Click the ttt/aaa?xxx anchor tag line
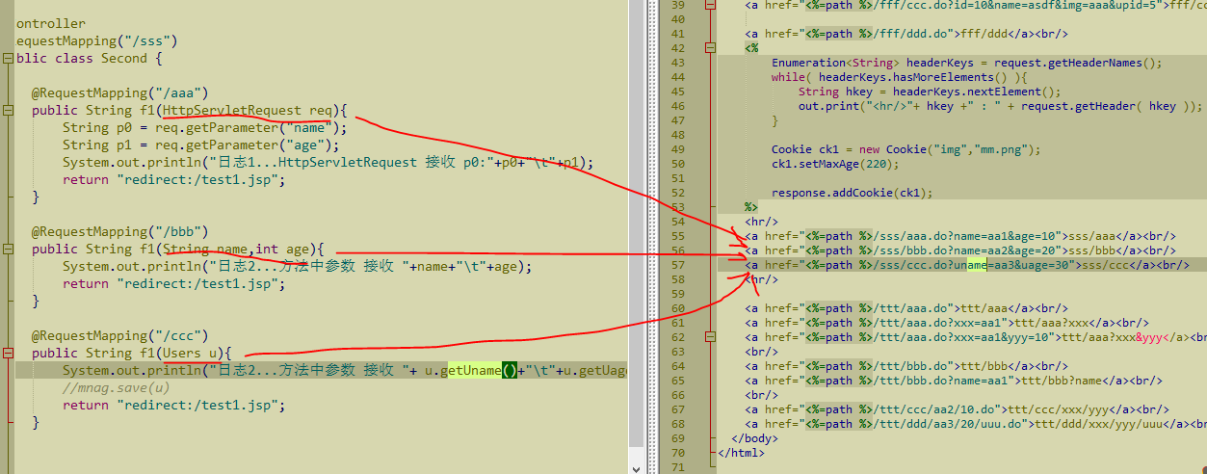The height and width of the screenshot is (474, 1207). [946, 323]
